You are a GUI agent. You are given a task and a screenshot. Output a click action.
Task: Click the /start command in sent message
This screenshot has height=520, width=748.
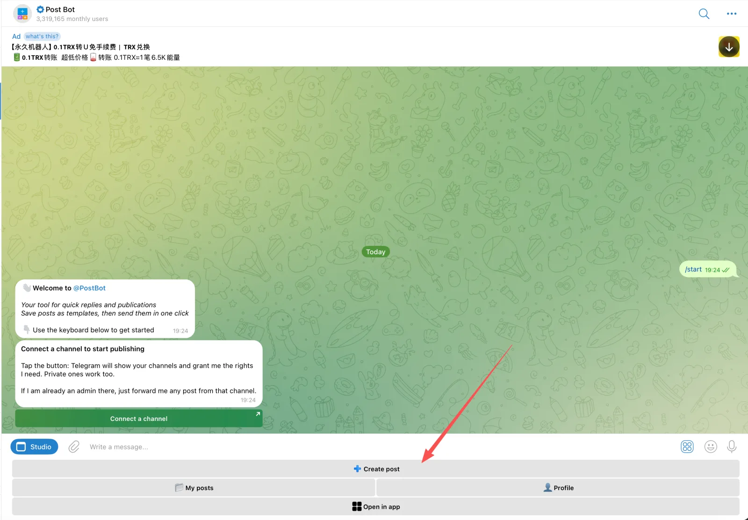point(693,270)
